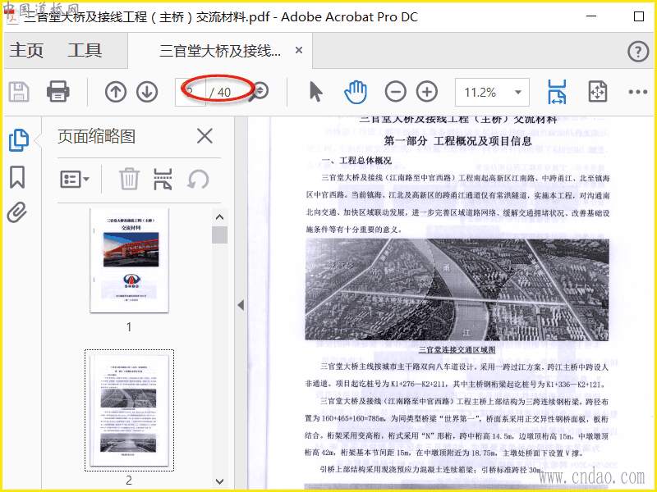Go to next page with down arrow

point(147,92)
